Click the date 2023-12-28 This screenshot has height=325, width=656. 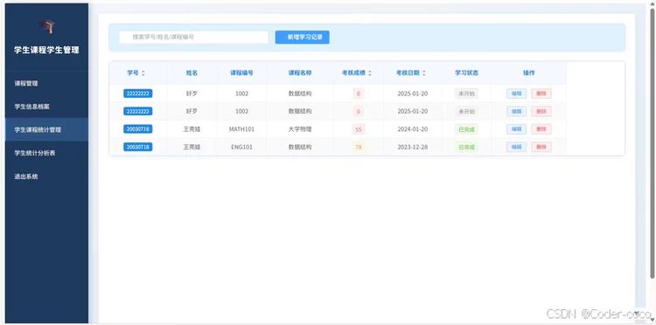(x=413, y=147)
